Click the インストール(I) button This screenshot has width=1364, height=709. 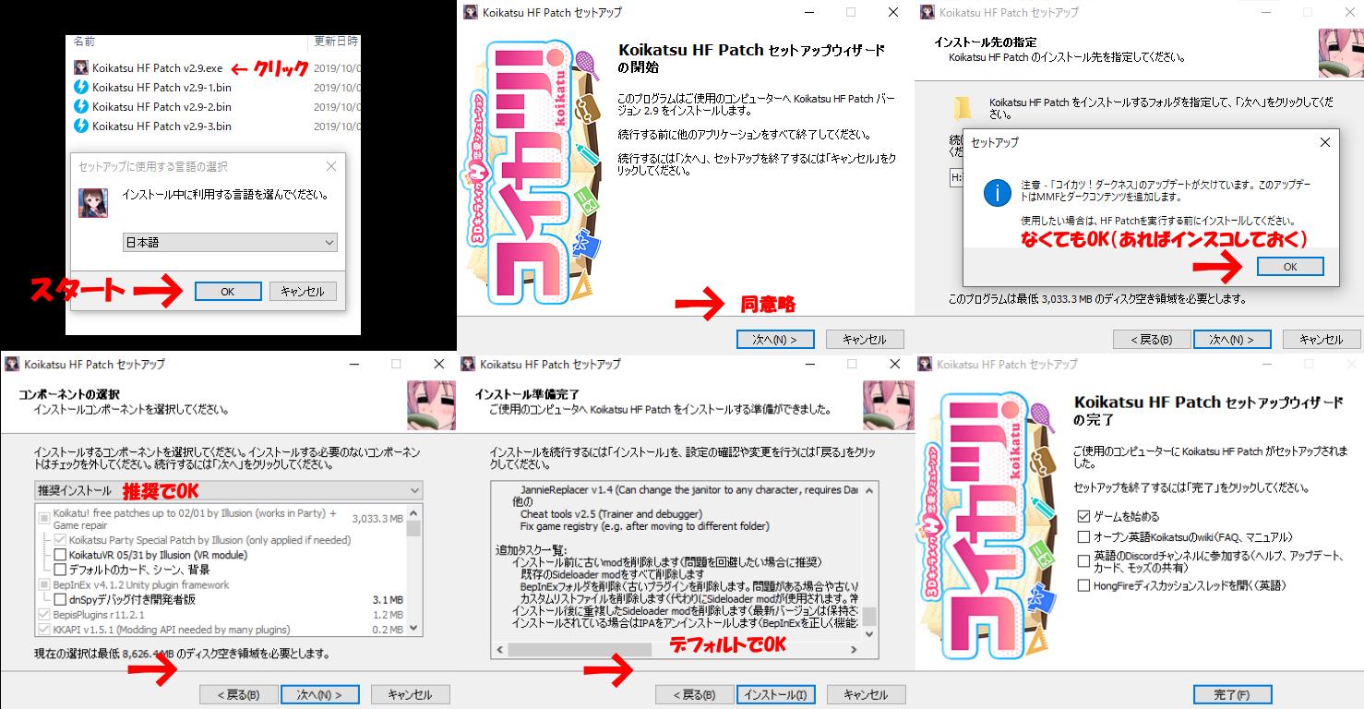(774, 694)
